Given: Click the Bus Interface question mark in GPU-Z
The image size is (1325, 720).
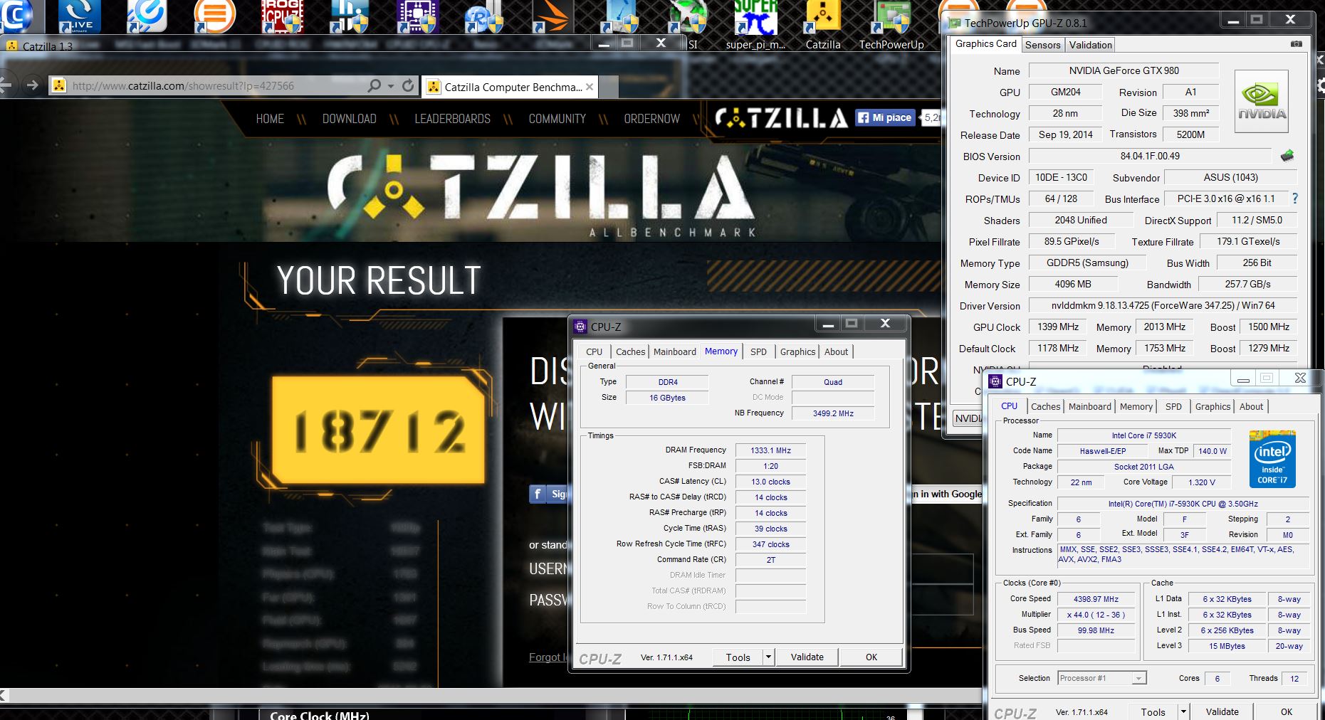Looking at the screenshot, I should tap(1294, 198).
